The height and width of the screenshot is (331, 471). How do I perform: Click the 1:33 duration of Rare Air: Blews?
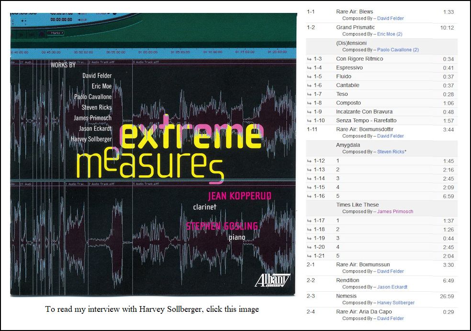tap(449, 12)
